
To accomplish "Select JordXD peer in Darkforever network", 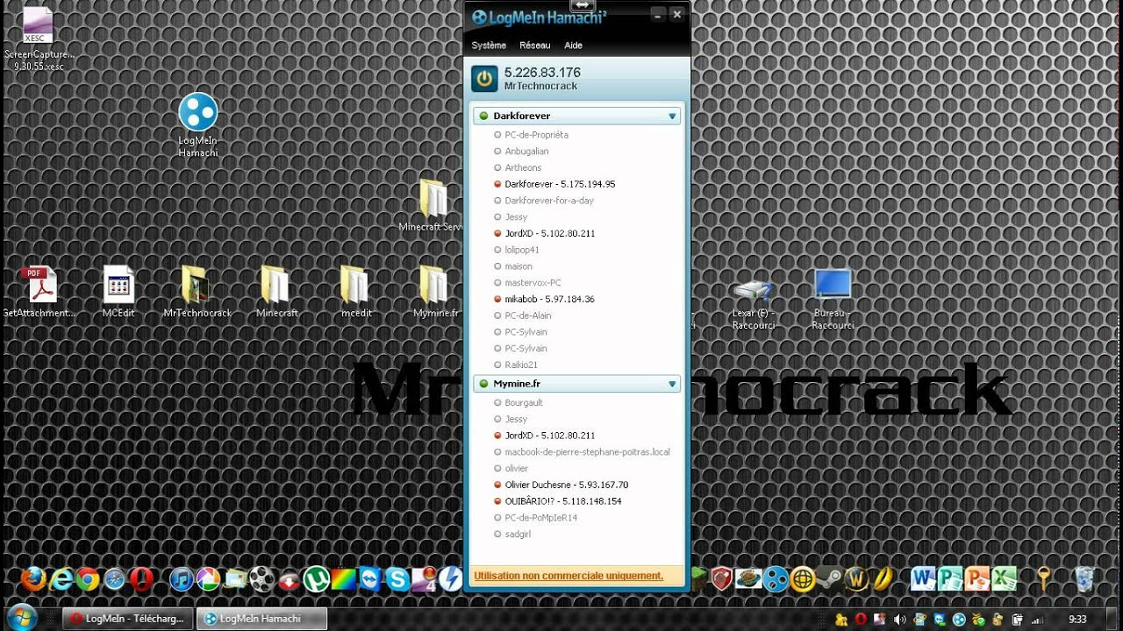I will tap(550, 233).
